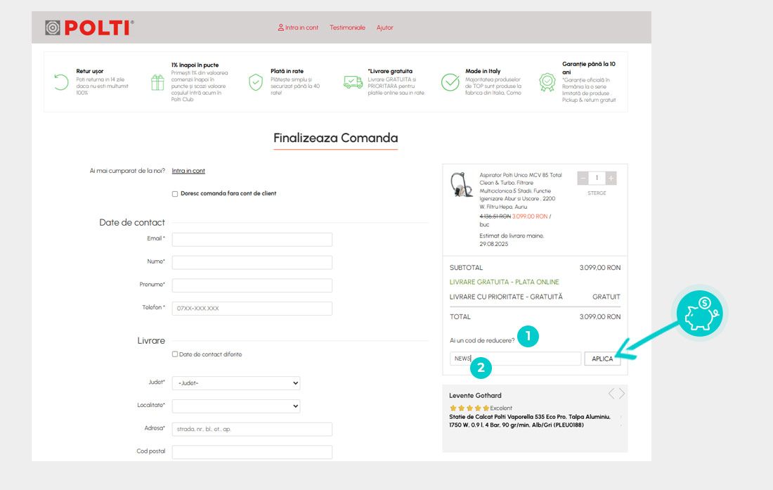Focus the Adresa input field
The image size is (773, 490).
coord(252,430)
